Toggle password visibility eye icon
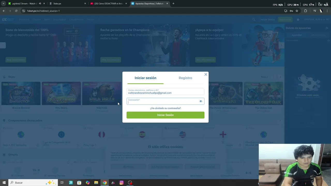 click(201, 101)
